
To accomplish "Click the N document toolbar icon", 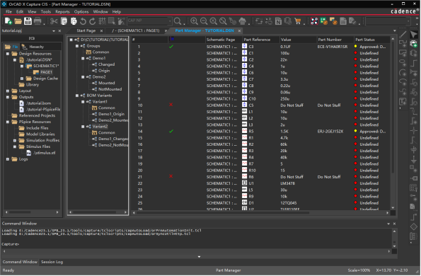I will (x=279, y=21).
